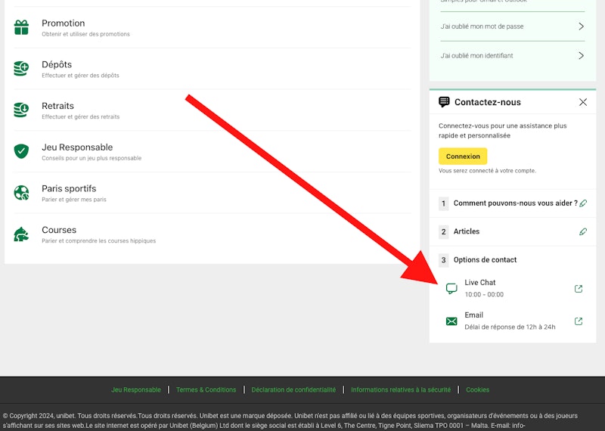Screen dimensions: 605x431
Task: Expand 'J'ai oublié mon mot de passe'
Action: coord(581,26)
